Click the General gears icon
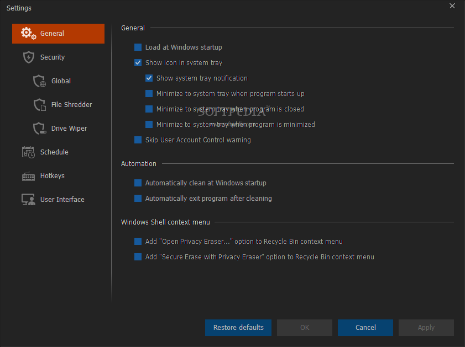Image resolution: width=465 pixels, height=347 pixels. [x=28, y=34]
